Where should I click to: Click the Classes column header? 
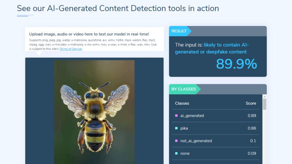pos(182,103)
